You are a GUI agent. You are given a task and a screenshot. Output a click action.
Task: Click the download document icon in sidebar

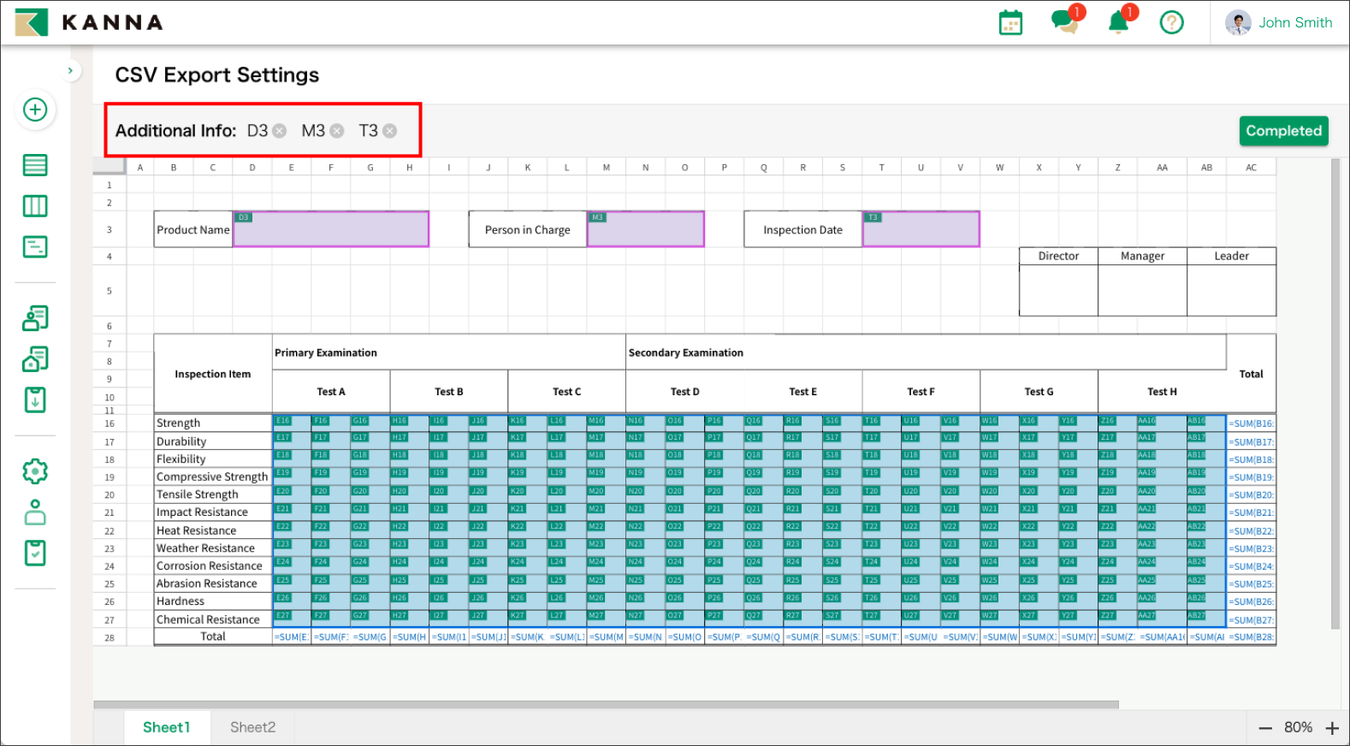[35, 400]
